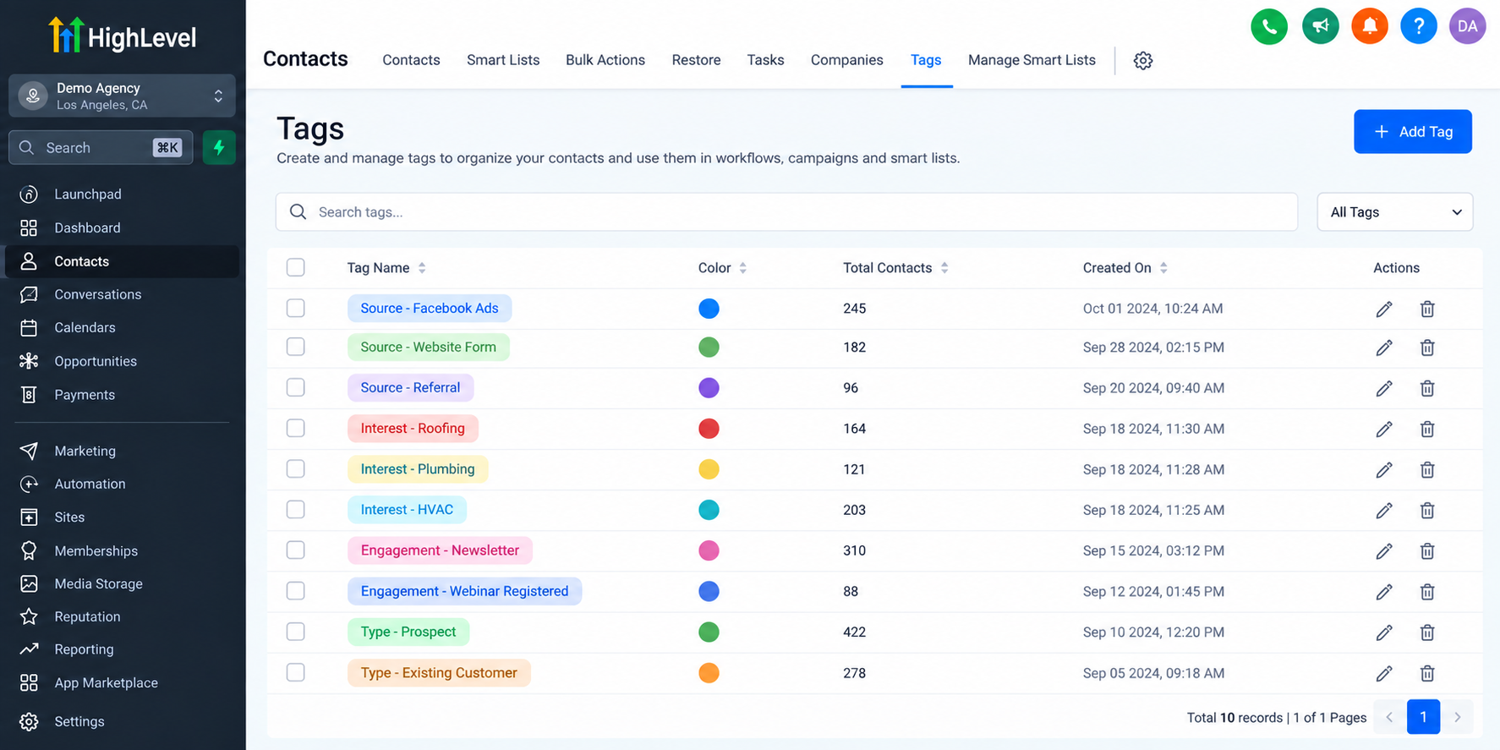The width and height of the screenshot is (1500, 750).
Task: Edit the Interest - Roofing tag
Action: (1384, 429)
